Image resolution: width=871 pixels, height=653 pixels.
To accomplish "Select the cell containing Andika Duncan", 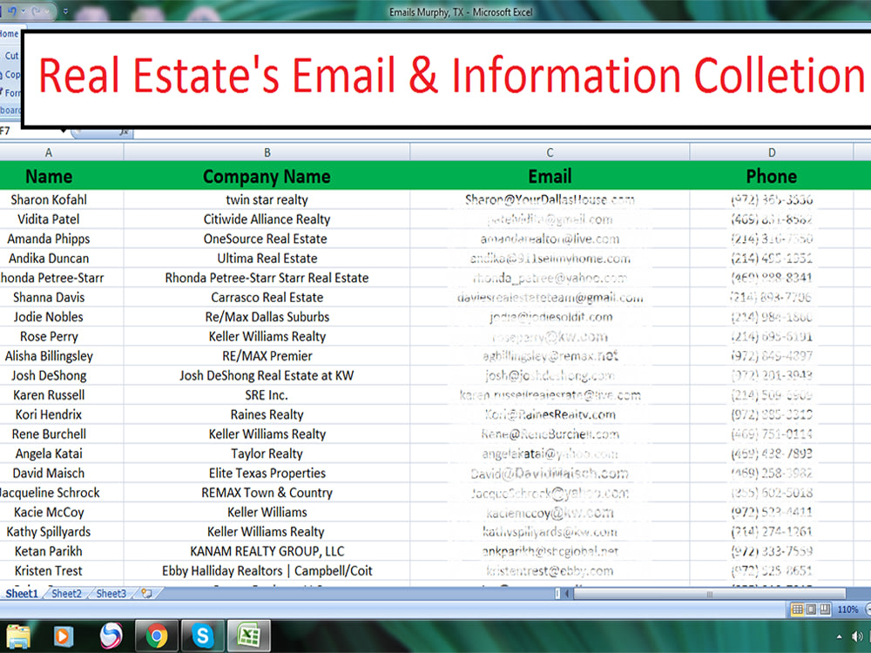I will tap(49, 259).
